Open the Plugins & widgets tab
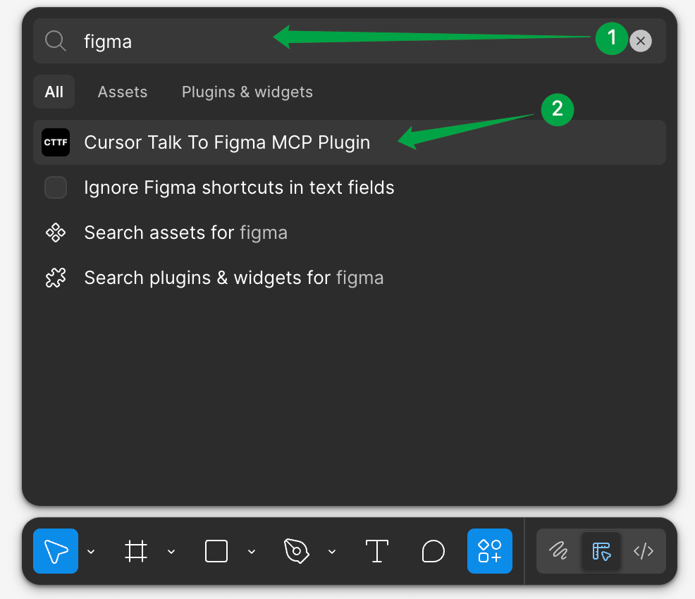 247,92
